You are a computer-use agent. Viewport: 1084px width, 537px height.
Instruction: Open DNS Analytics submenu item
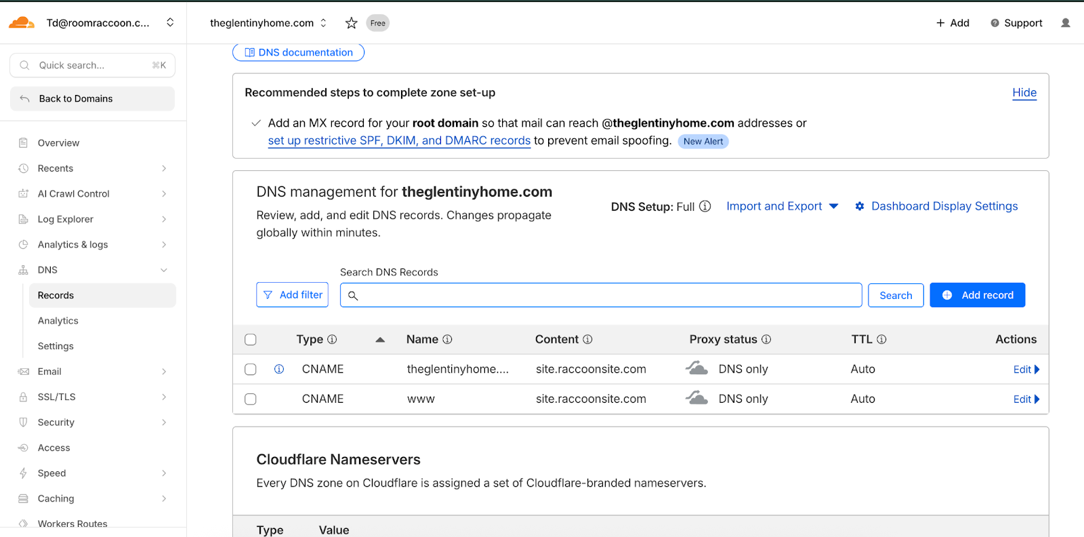[x=58, y=321]
